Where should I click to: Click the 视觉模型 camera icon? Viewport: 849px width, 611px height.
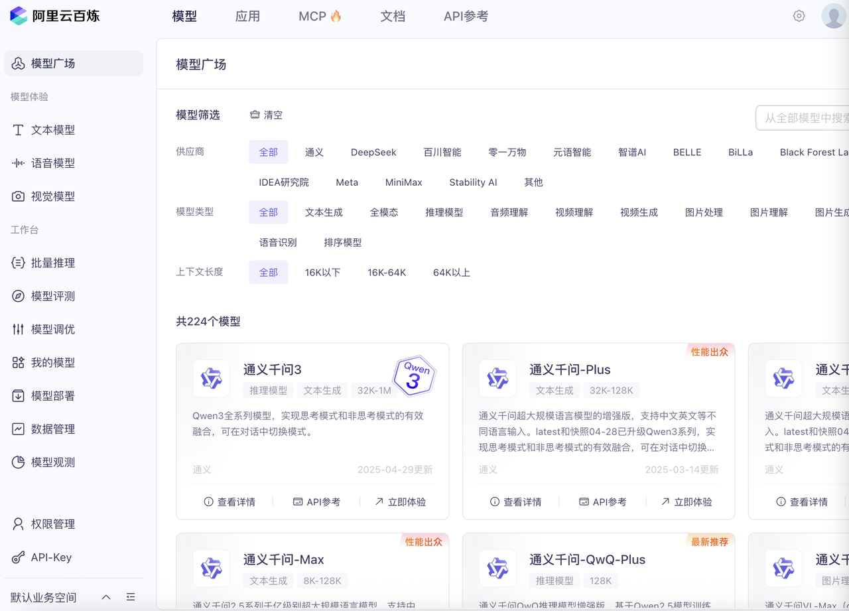click(x=18, y=196)
